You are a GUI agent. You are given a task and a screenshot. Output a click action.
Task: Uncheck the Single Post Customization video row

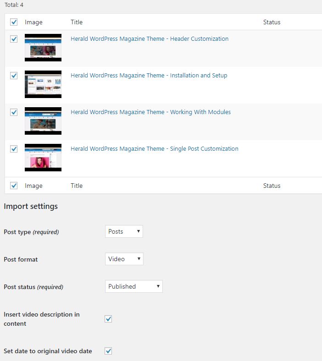tap(14, 149)
